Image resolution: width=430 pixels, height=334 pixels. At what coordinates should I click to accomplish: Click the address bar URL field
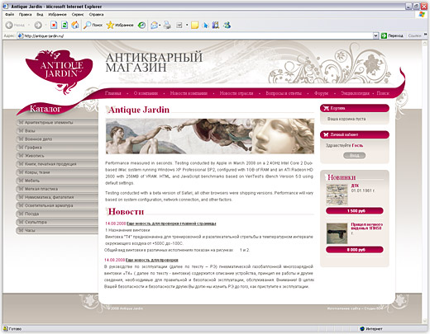click(x=198, y=35)
